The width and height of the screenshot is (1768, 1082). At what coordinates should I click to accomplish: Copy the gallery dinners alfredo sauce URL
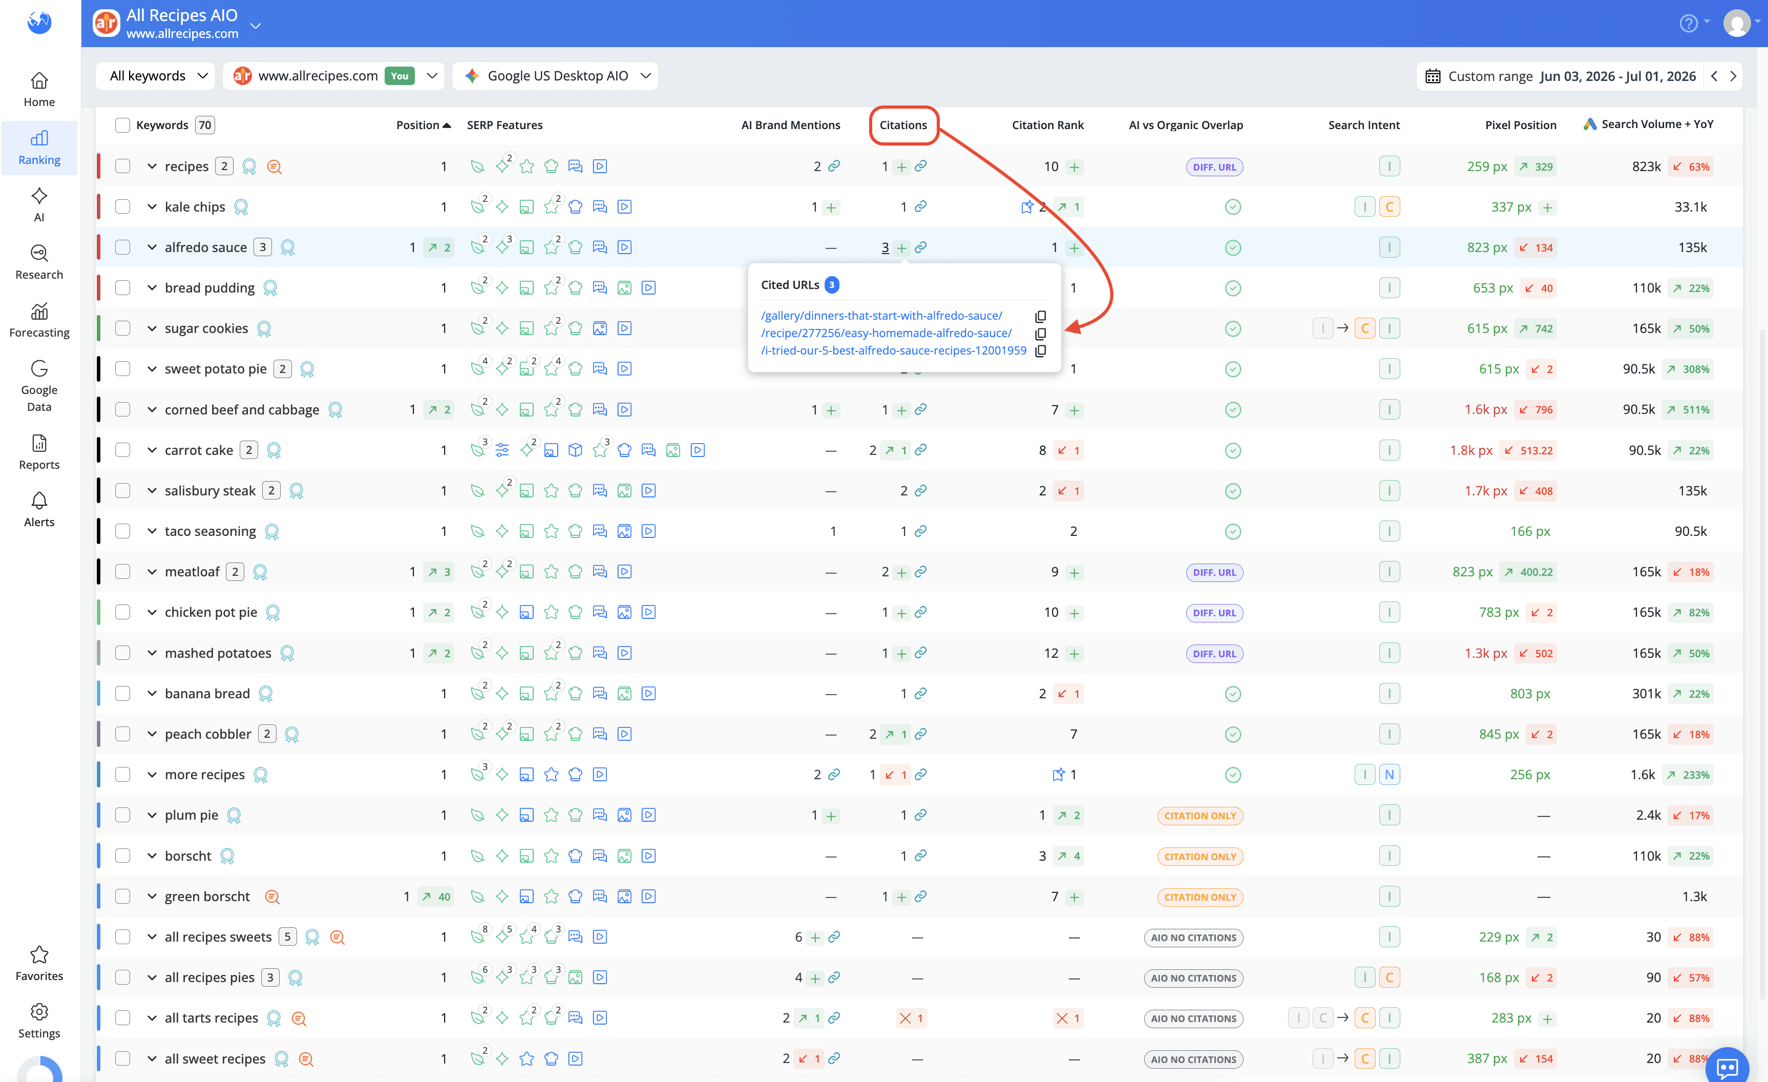coord(1040,317)
